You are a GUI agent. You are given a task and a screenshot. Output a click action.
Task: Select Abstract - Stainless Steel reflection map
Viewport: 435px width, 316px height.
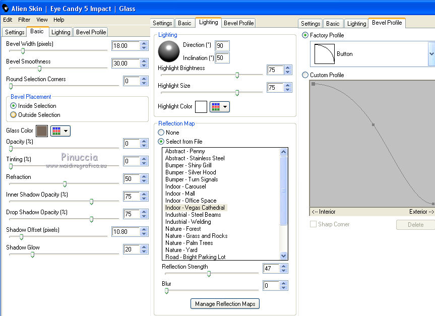coord(195,158)
